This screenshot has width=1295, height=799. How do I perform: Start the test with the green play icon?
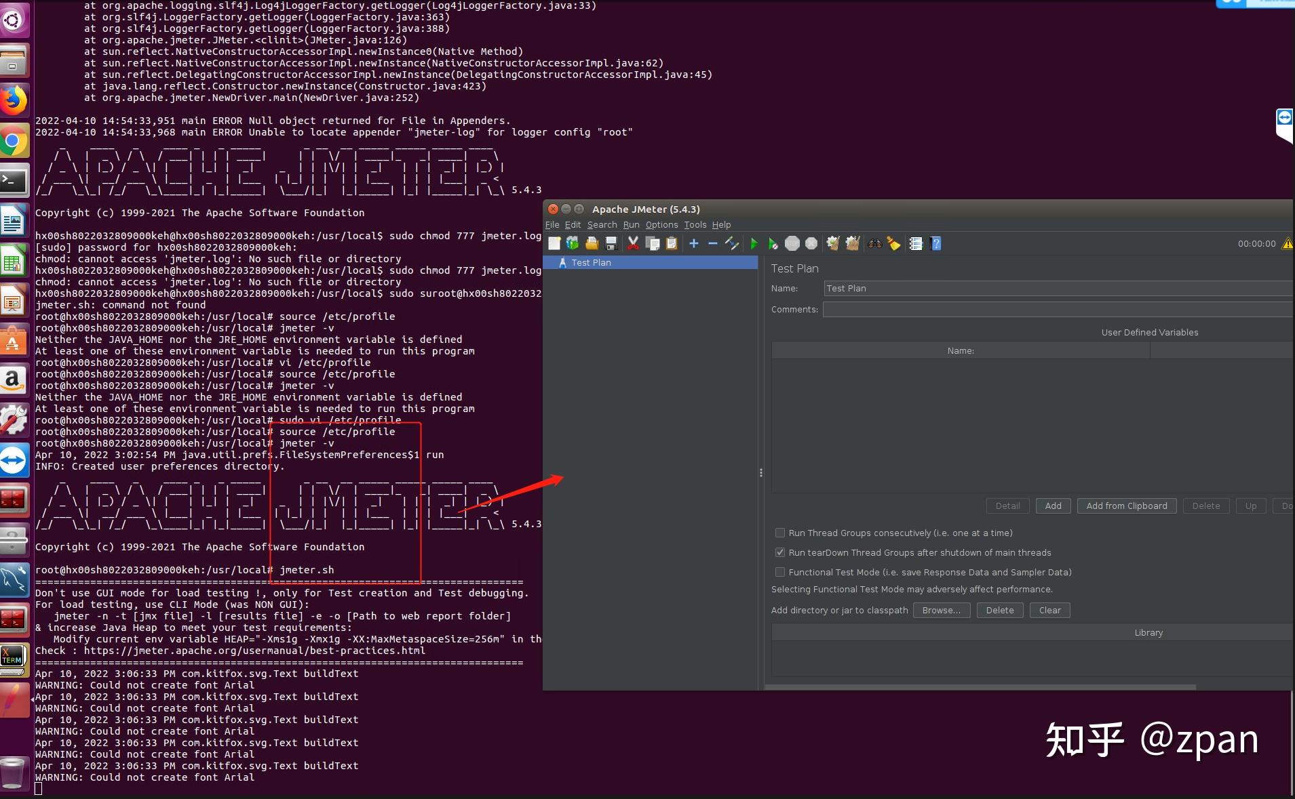click(x=754, y=243)
